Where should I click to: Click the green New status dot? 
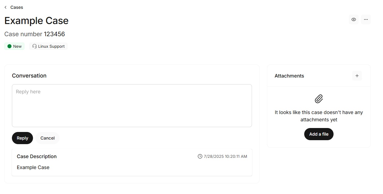[9, 46]
